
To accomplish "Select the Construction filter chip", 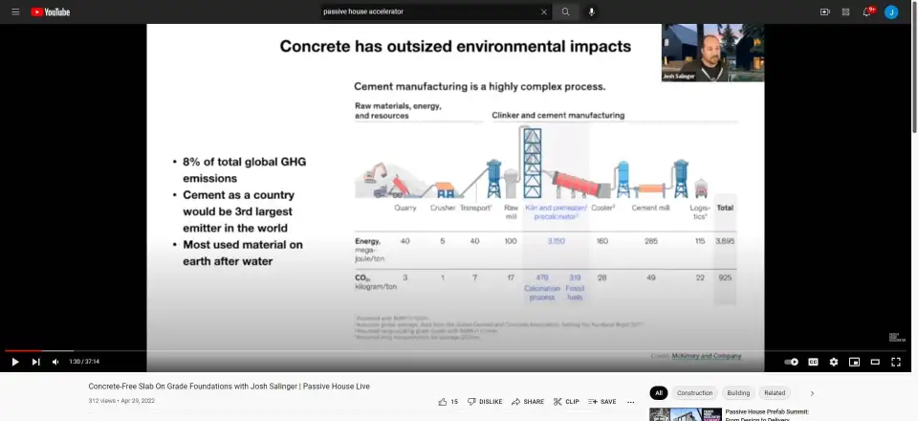I will click(694, 393).
